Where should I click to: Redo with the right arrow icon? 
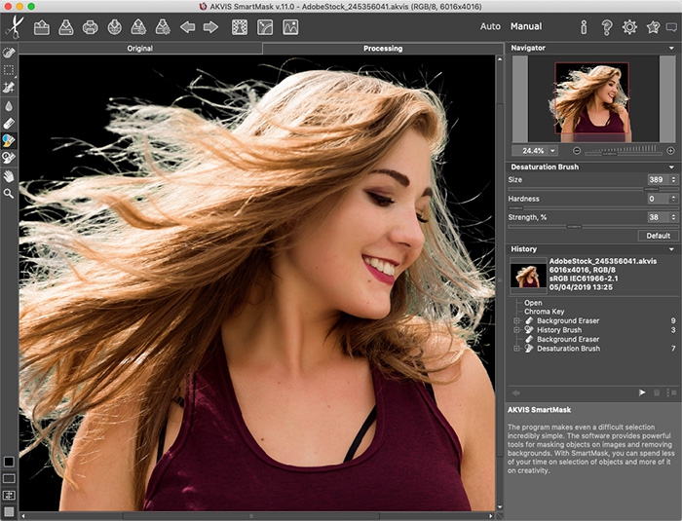coord(211,27)
